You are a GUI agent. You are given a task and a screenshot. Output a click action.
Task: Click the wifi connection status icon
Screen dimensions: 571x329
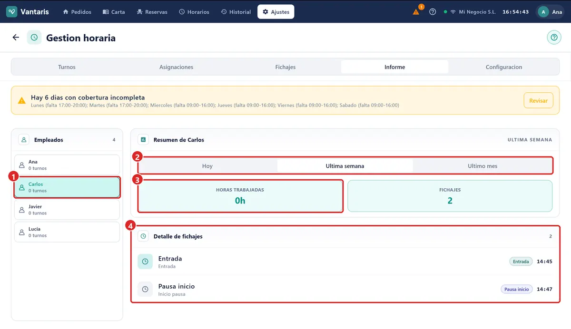453,12
